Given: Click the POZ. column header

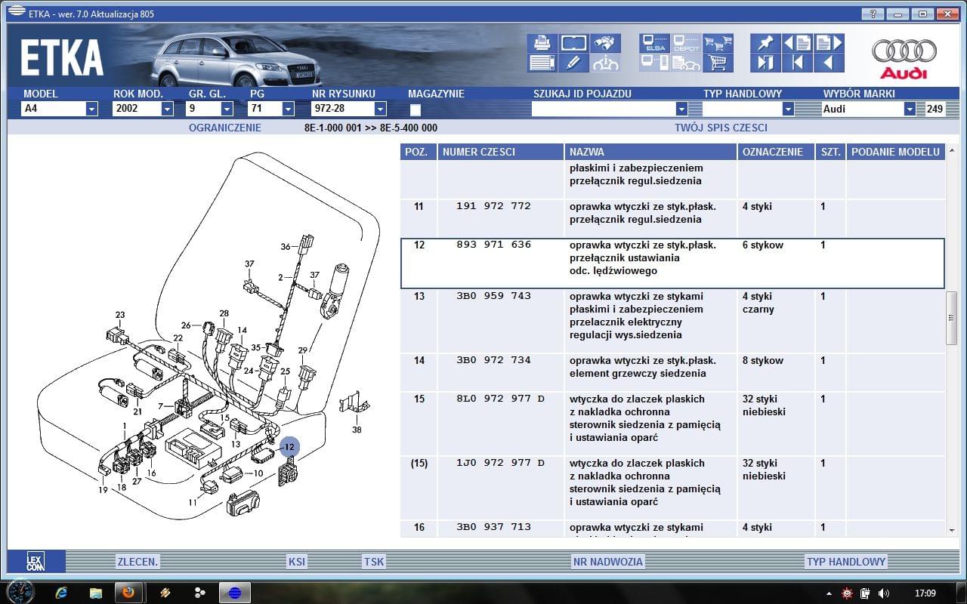Looking at the screenshot, I should tap(419, 152).
